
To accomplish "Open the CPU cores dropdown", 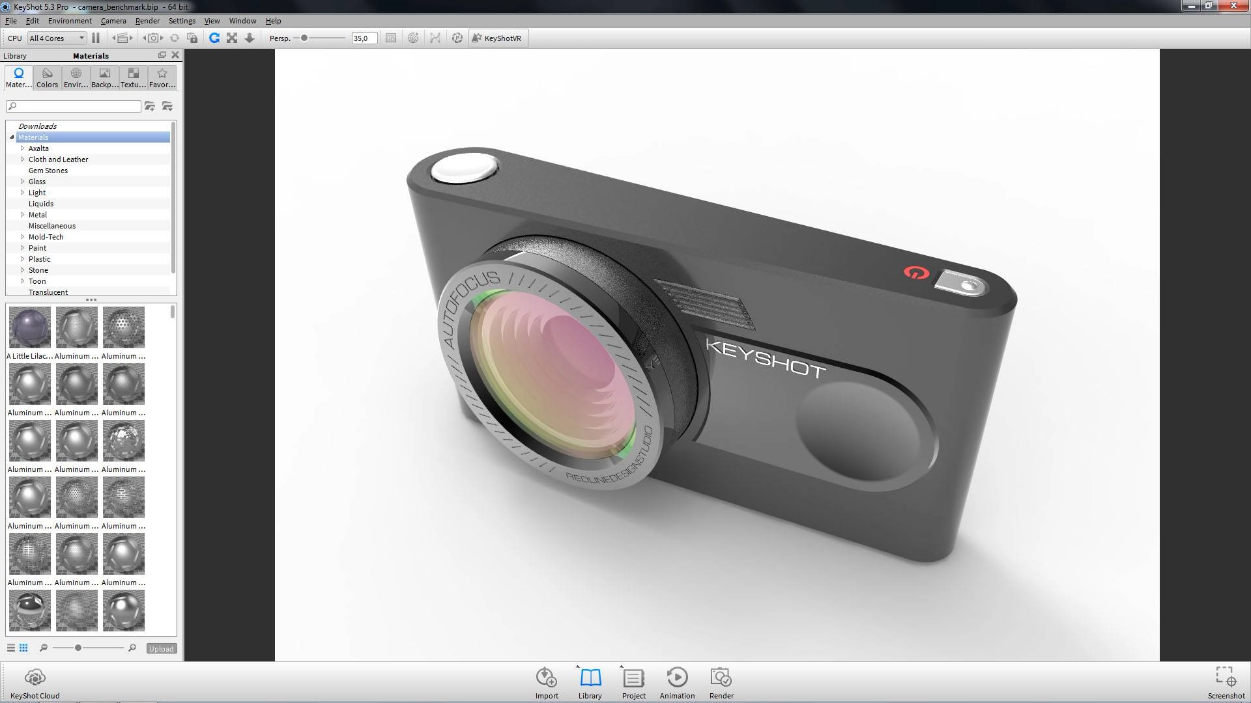I will (x=57, y=38).
